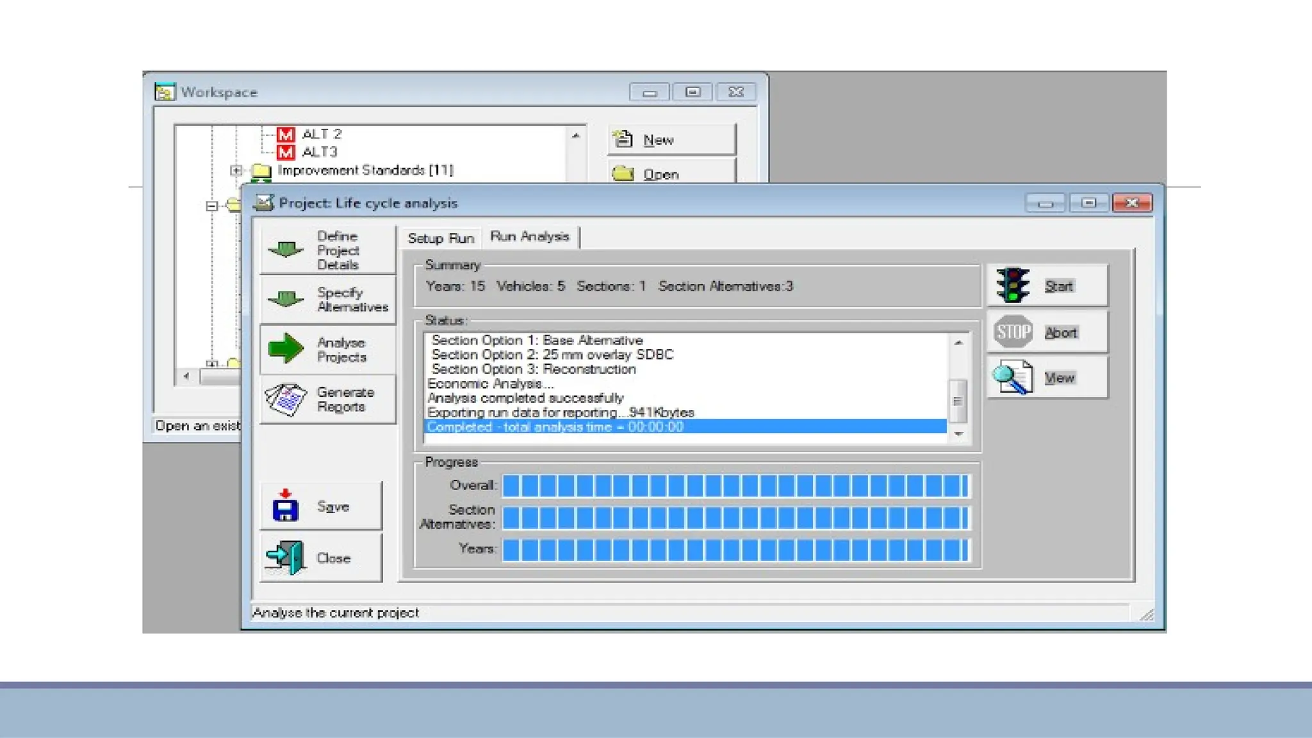Click the Specify Alternatives arrow icon
The width and height of the screenshot is (1312, 738).
(286, 299)
